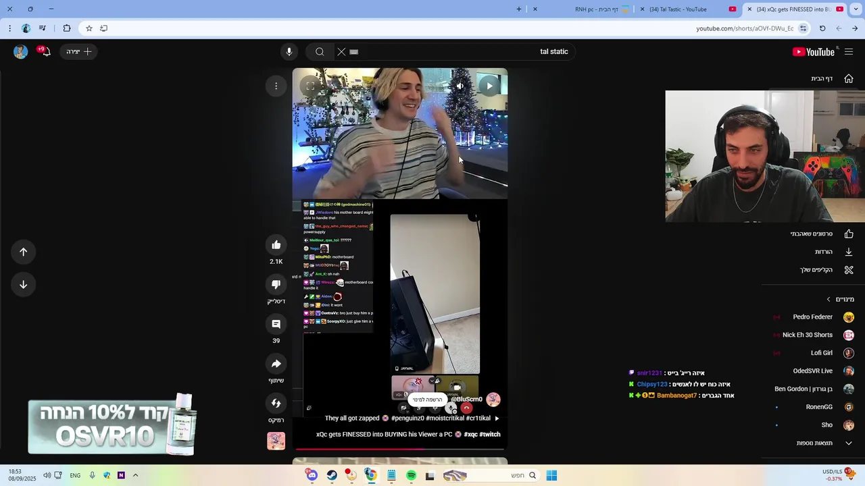Open the account avatar menu
The image size is (865, 486).
tap(20, 51)
